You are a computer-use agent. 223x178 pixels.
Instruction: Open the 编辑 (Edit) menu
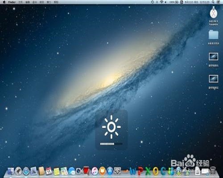(27, 2)
